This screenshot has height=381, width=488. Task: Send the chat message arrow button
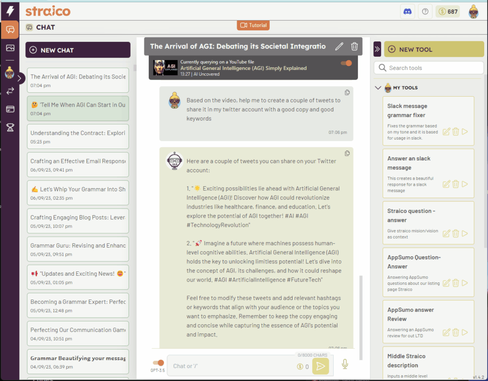(321, 366)
